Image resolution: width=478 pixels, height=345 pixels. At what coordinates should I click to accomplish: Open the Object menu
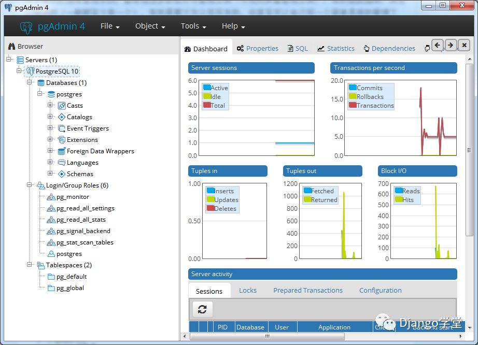tap(150, 26)
